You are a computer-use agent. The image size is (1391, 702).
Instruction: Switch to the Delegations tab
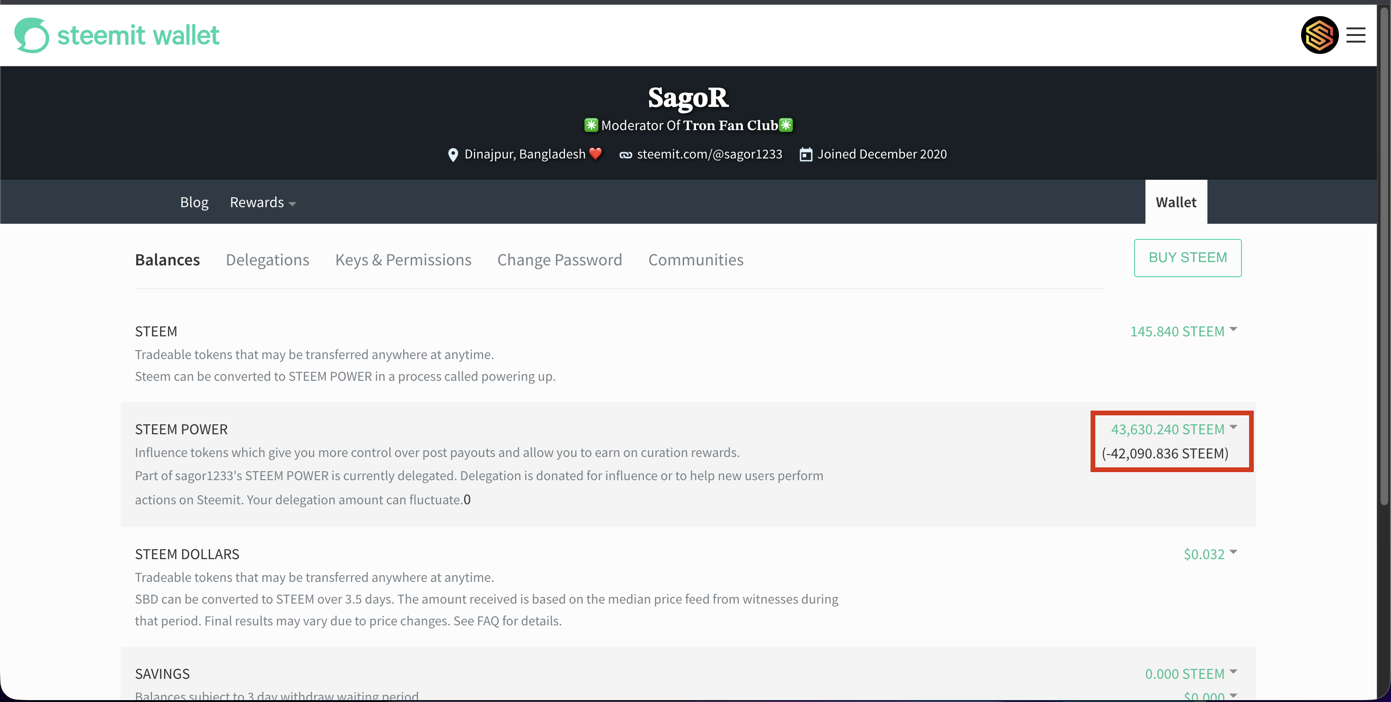pyautogui.click(x=267, y=260)
